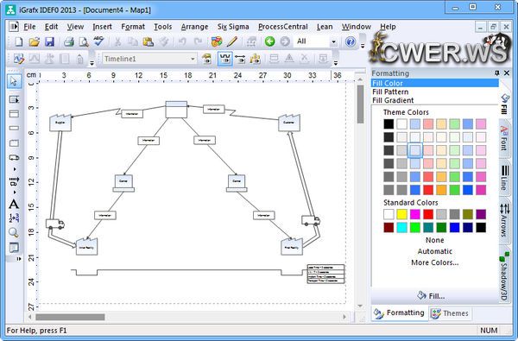Screen dimensions: 518x341
Task: Pick the cyan standard color swatch
Action: 402,227
